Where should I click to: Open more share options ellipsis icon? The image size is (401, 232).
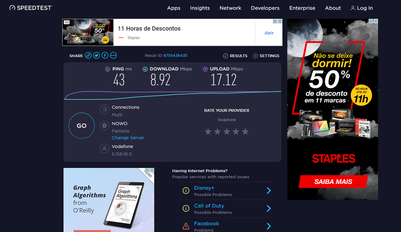click(x=113, y=56)
